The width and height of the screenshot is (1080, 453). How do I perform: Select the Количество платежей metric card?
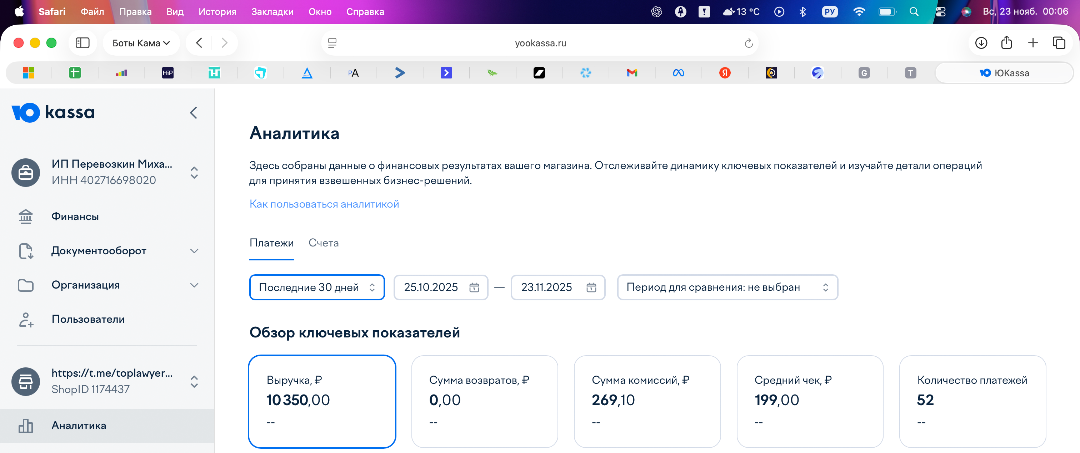(972, 401)
